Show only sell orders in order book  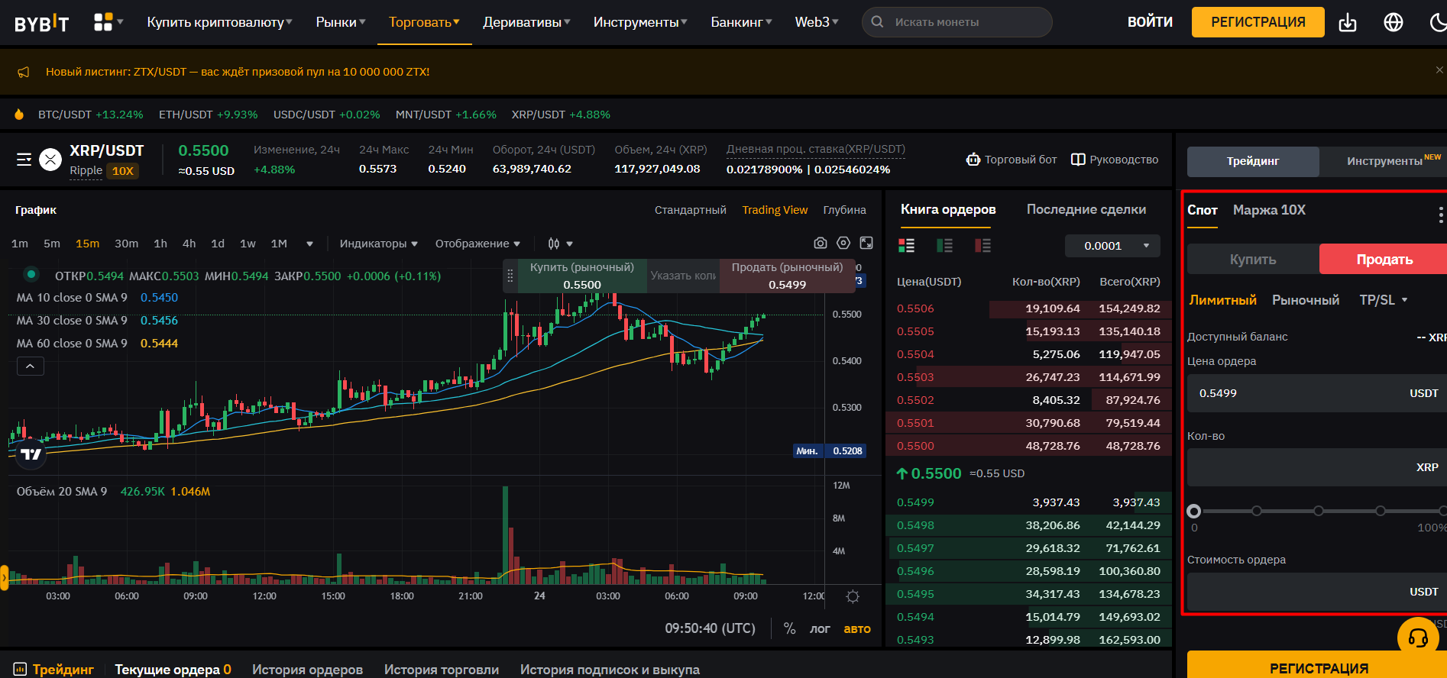(982, 245)
